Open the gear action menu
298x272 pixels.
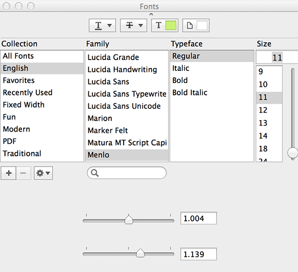[43, 173]
